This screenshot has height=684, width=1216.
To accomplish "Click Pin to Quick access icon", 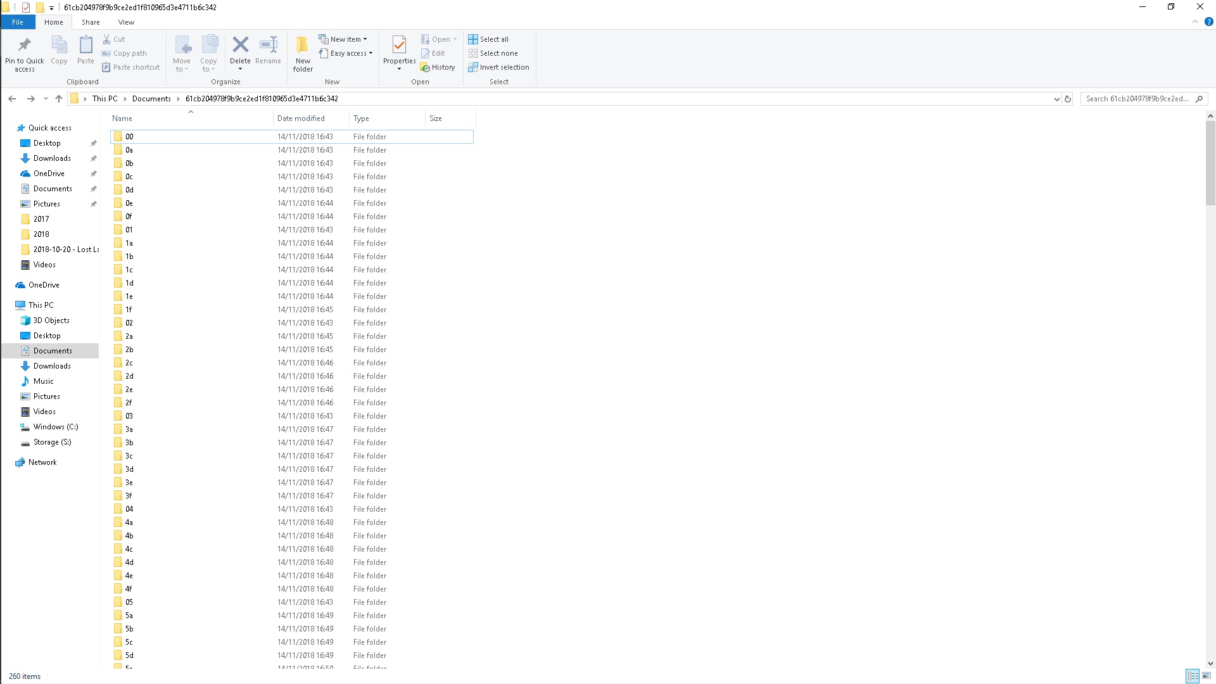I will 25,46.
